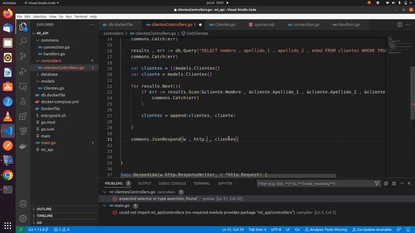Click Analysis Tools Missing warning
This screenshot has height=233, width=415.
[326, 230]
